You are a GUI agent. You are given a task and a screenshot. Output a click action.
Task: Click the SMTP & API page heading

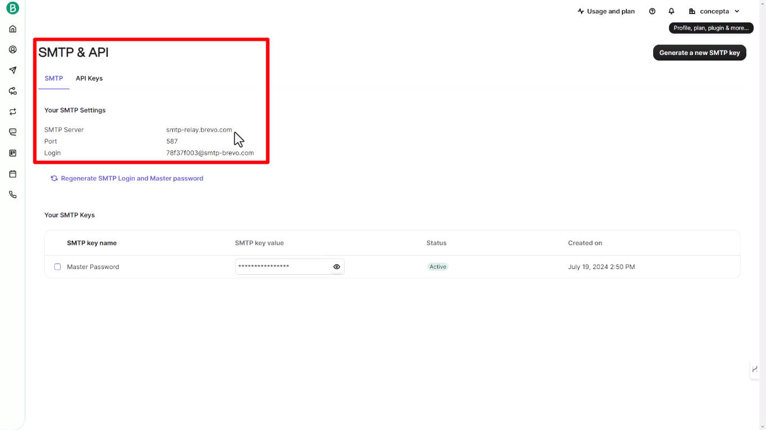pos(74,52)
